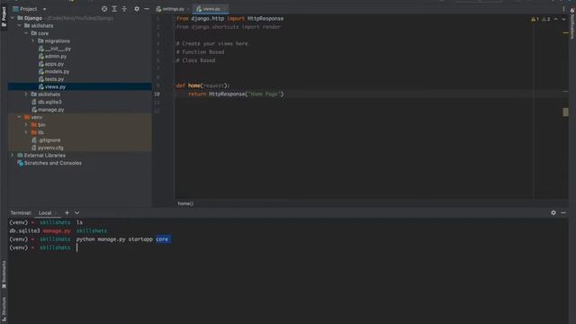Expand the migrations folder
This screenshot has width=576, height=324.
(33, 41)
